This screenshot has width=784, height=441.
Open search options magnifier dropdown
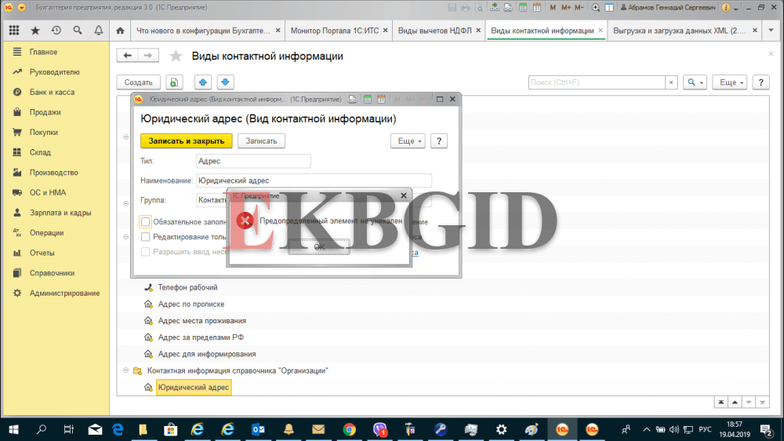click(695, 82)
